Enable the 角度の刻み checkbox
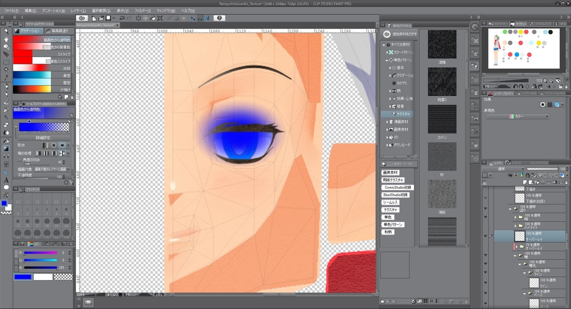 (x=19, y=159)
